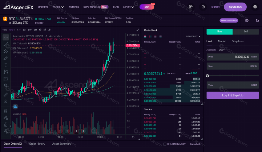262x152 pixels.
Task: Click the fullscreen chart expand icon
Action: 138,30
